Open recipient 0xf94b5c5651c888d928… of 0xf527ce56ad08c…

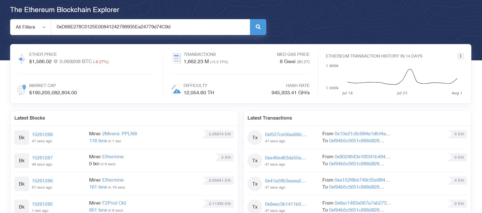357,141
